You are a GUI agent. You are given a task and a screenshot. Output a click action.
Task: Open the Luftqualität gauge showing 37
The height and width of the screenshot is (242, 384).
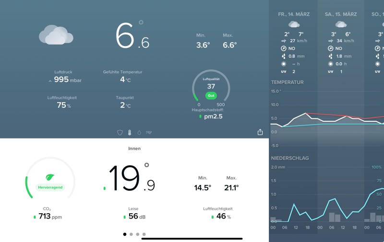pyautogui.click(x=211, y=86)
